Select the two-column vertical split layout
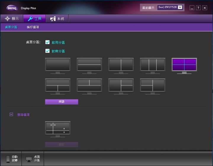This screenshot has width=213, height=166. point(121,66)
